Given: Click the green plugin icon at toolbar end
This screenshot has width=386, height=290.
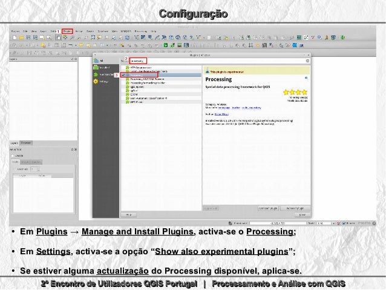Looking at the screenshot, I should (x=342, y=38).
